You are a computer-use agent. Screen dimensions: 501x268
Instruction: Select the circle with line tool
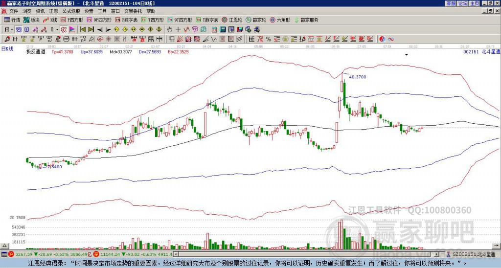point(66,39)
